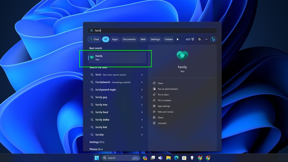Screen dimensions: 288x162
Task: Expand more search filters with the arrow
Action: click(x=177, y=39)
